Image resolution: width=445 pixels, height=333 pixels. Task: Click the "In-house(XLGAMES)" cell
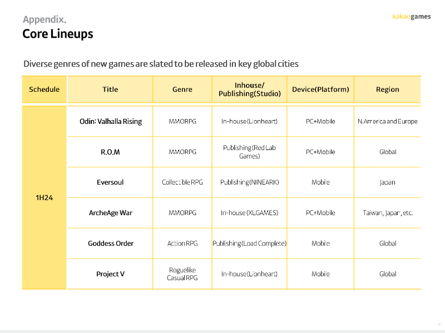click(x=249, y=213)
